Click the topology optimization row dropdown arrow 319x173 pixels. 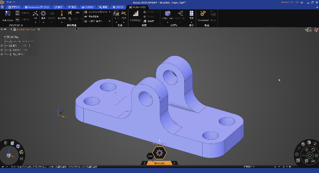pyautogui.click(x=110, y=21)
